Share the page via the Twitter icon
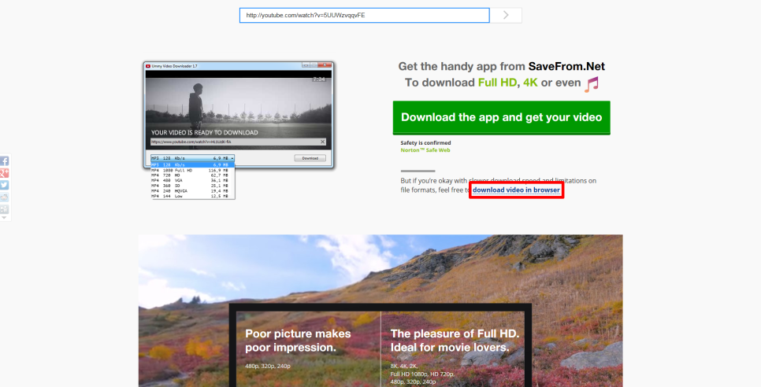 click(5, 186)
